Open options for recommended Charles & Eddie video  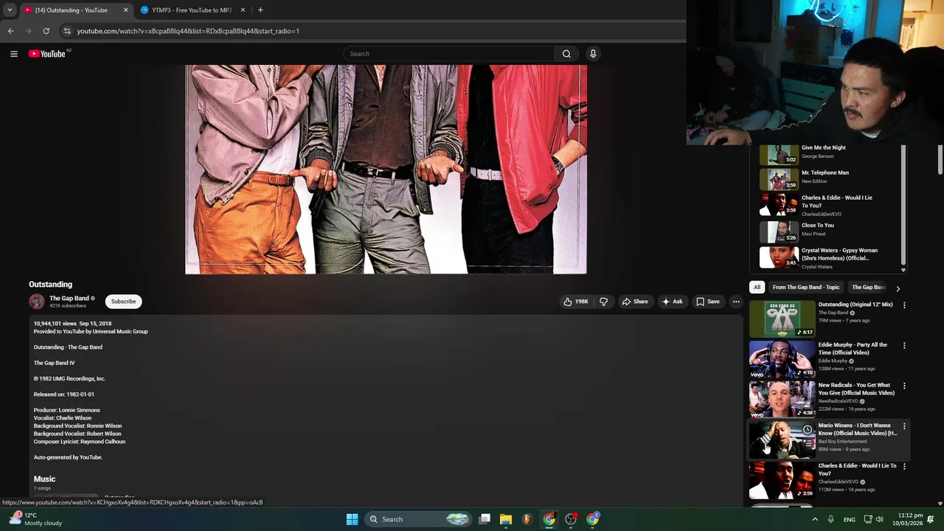click(904, 466)
